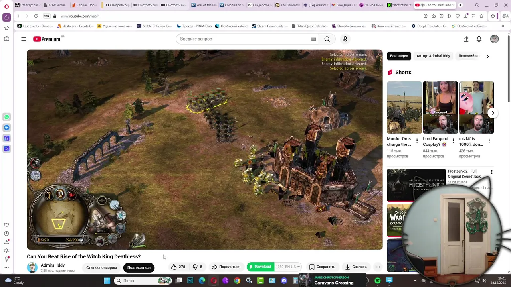Switch to The Dawnless tab

[288, 5]
